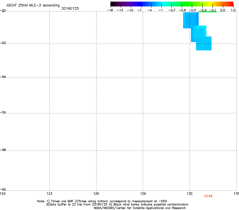Click the color scale label -1
Screen dimensions: 239x210
coord(160,10)
